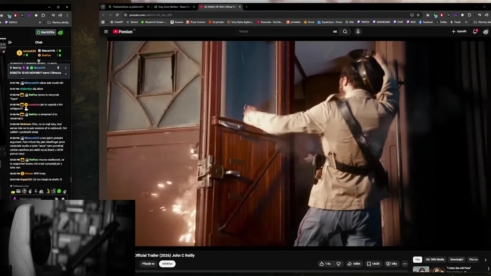Go back in browser history
The height and width of the screenshot is (276, 491).
(x=103, y=15)
